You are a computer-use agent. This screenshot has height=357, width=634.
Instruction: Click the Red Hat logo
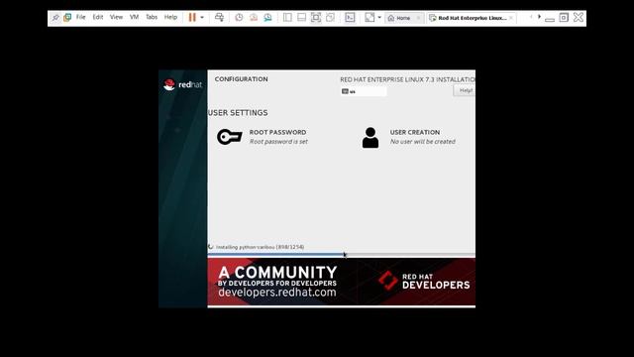point(182,84)
